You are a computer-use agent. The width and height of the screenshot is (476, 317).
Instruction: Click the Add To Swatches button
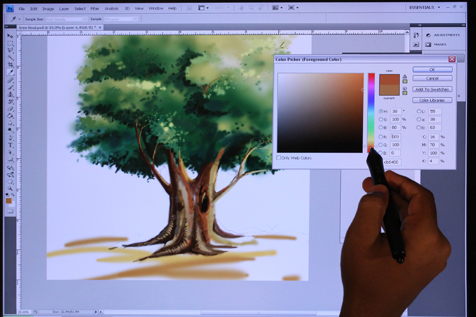tap(433, 89)
